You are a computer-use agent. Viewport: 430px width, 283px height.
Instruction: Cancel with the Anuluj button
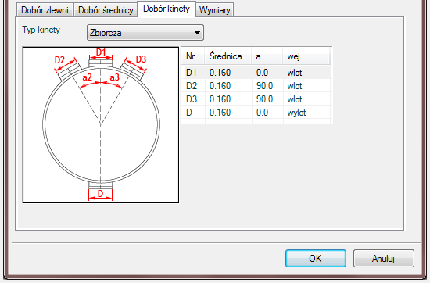(x=383, y=258)
